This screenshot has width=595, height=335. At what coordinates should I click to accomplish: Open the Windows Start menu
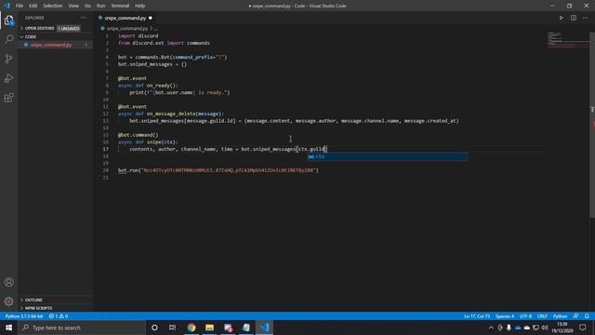tap(8, 328)
